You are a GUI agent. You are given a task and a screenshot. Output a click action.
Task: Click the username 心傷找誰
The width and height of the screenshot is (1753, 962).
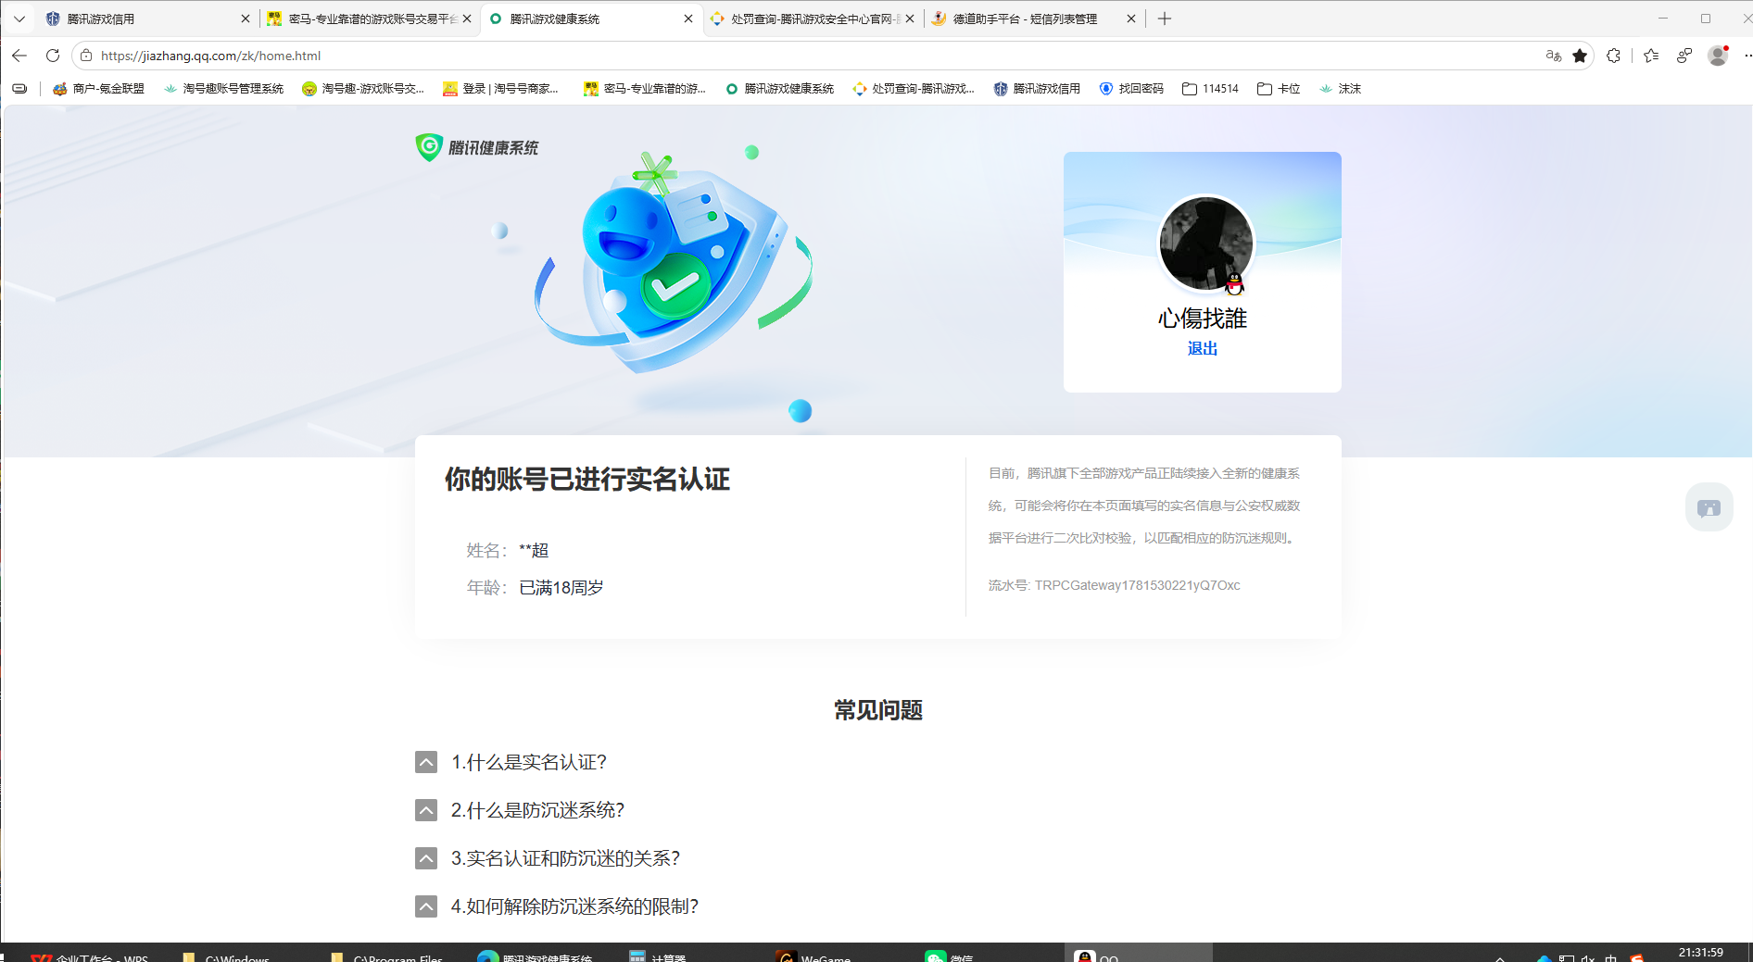pyautogui.click(x=1202, y=319)
